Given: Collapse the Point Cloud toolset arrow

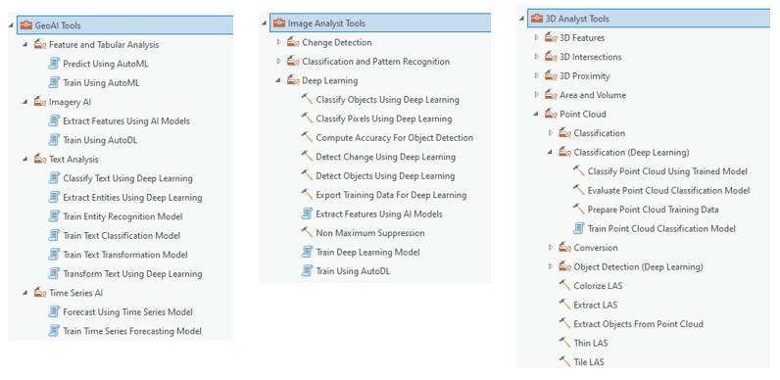Looking at the screenshot, I should pos(536,114).
